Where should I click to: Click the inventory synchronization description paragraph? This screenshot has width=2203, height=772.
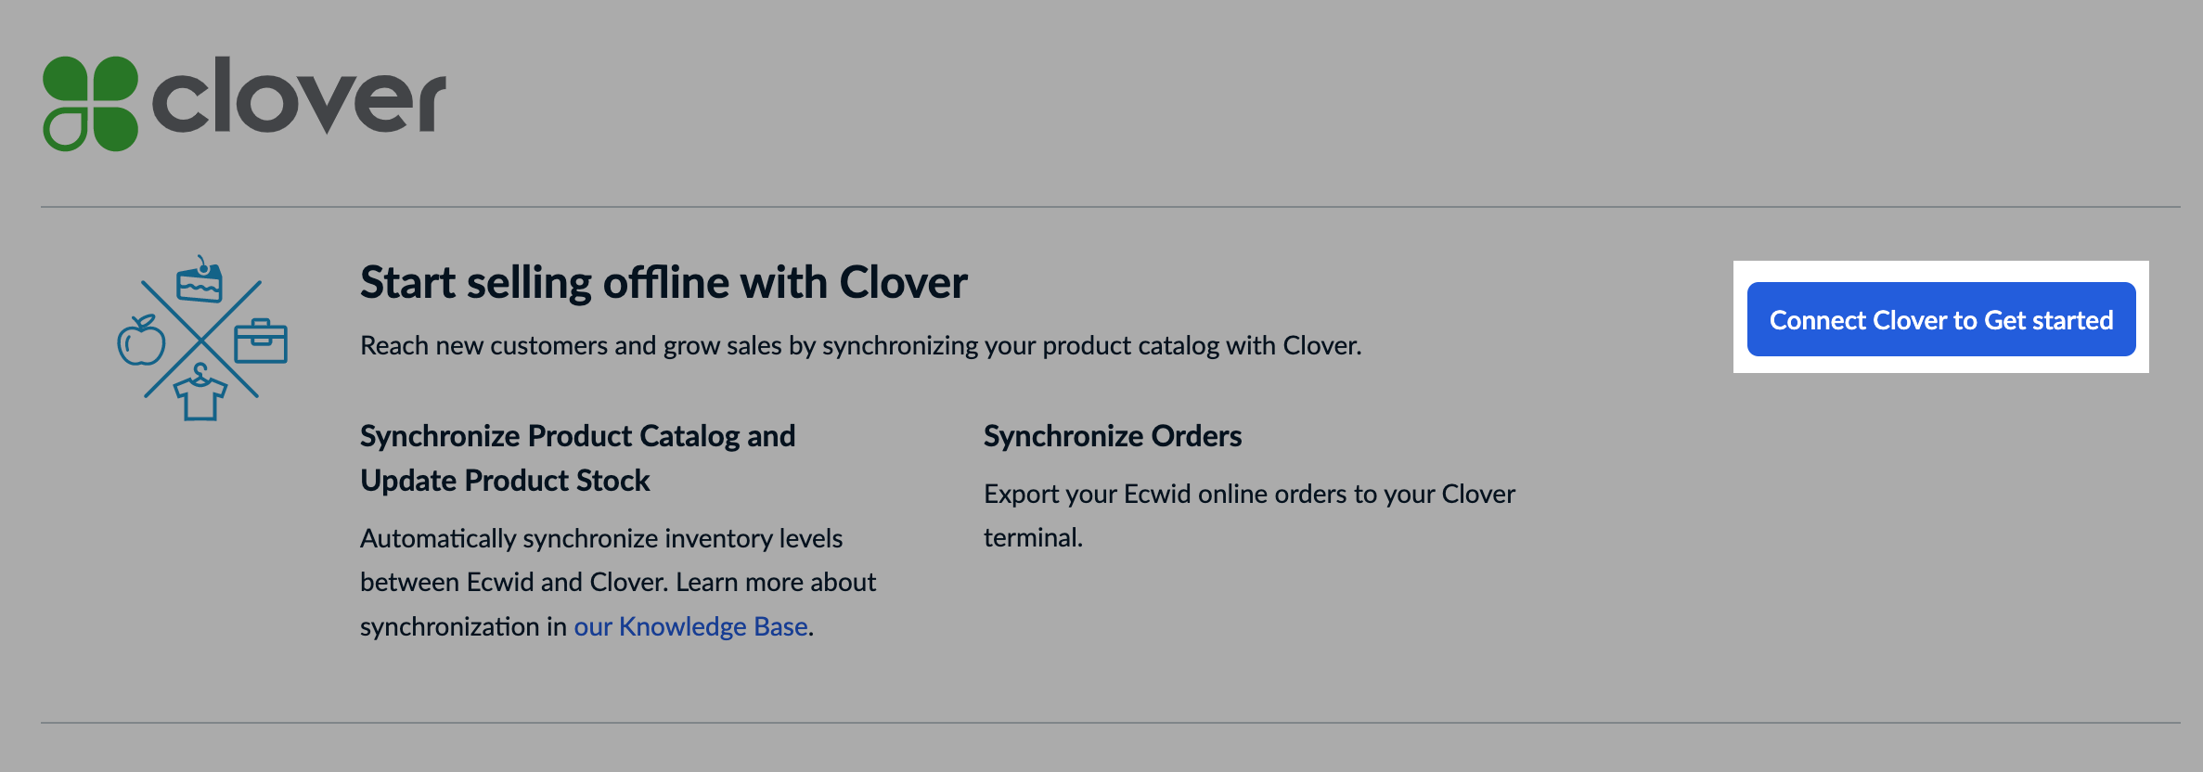click(x=617, y=582)
